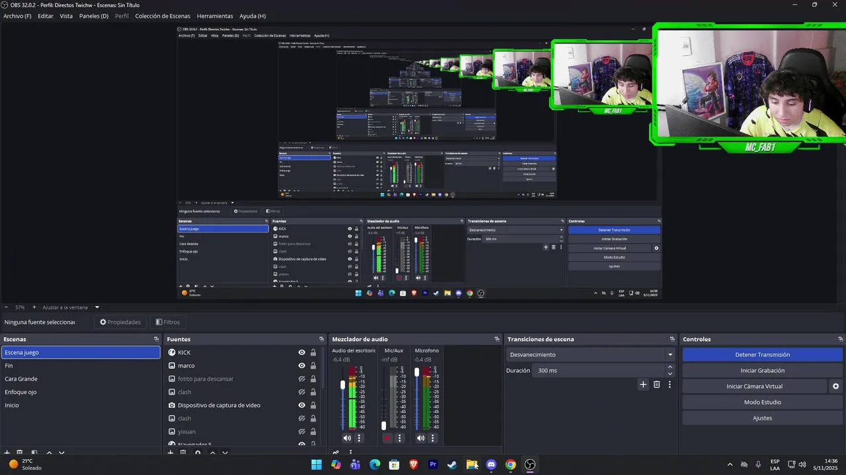Image resolution: width=846 pixels, height=475 pixels.
Task: Click the image icon beside marco source
Action: coord(172,365)
